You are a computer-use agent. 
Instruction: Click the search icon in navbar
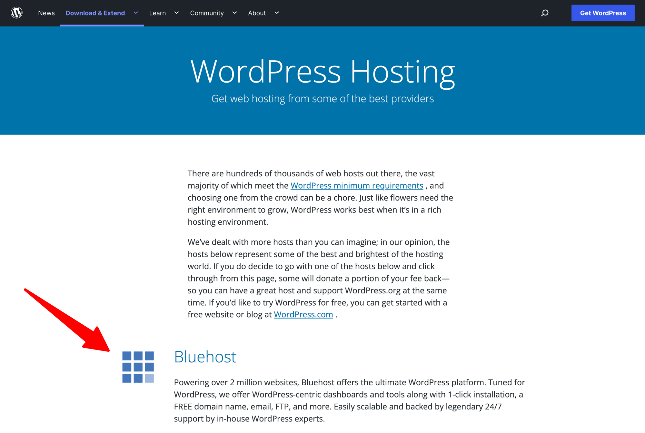click(x=545, y=13)
